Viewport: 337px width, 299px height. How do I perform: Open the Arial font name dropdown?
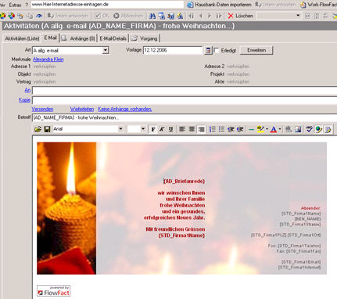[x=120, y=129]
